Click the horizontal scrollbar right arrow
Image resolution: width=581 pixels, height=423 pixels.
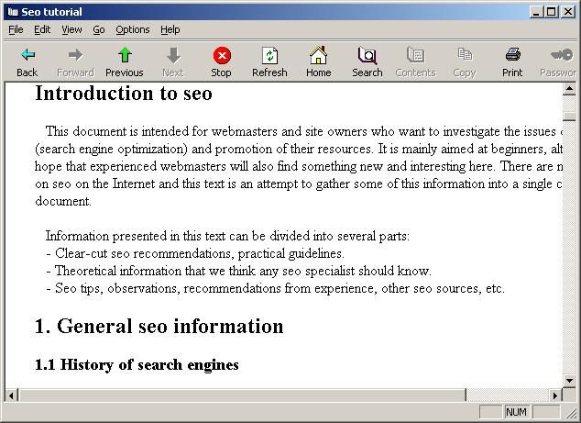point(555,395)
